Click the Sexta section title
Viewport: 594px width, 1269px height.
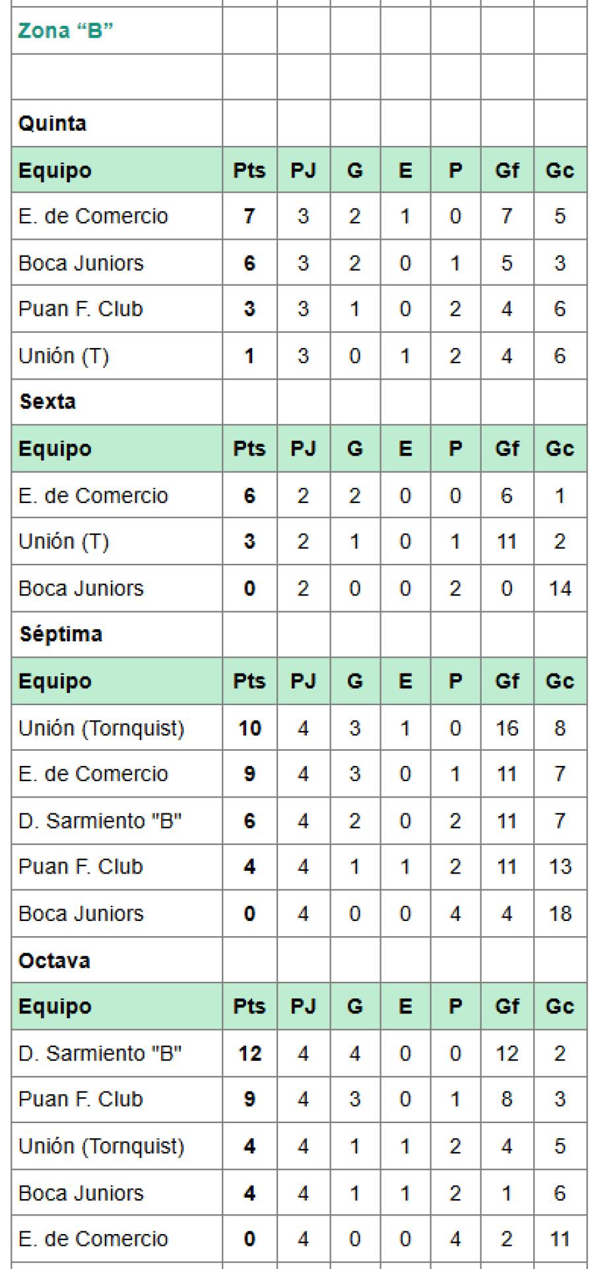click(48, 401)
